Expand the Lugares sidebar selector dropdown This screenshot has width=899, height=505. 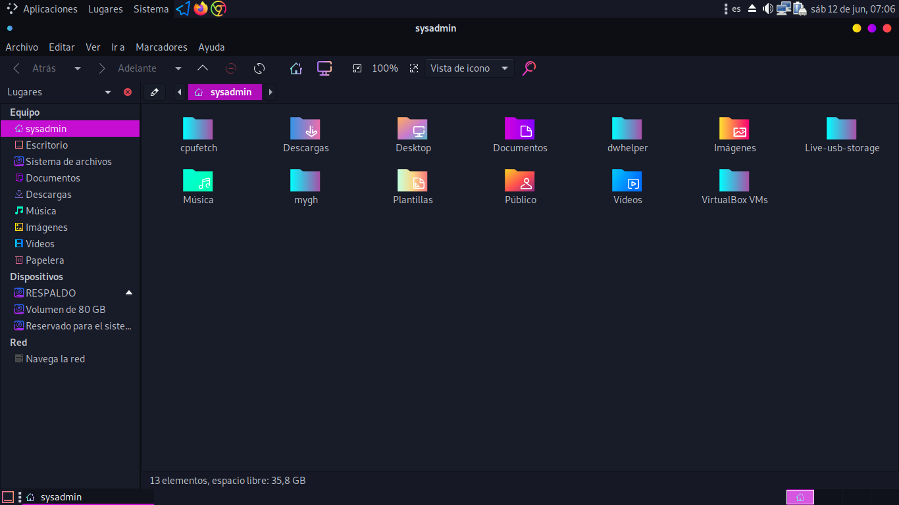click(108, 92)
